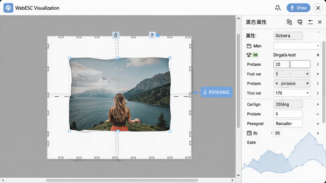Click the blue Sține button

(298, 8)
